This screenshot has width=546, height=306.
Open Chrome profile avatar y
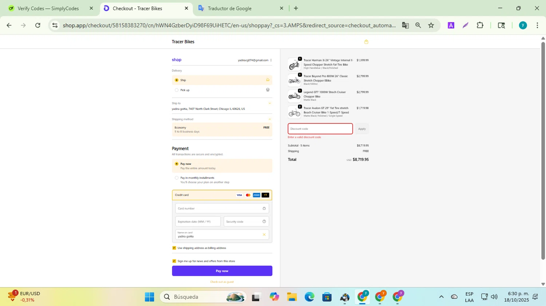[523, 25]
